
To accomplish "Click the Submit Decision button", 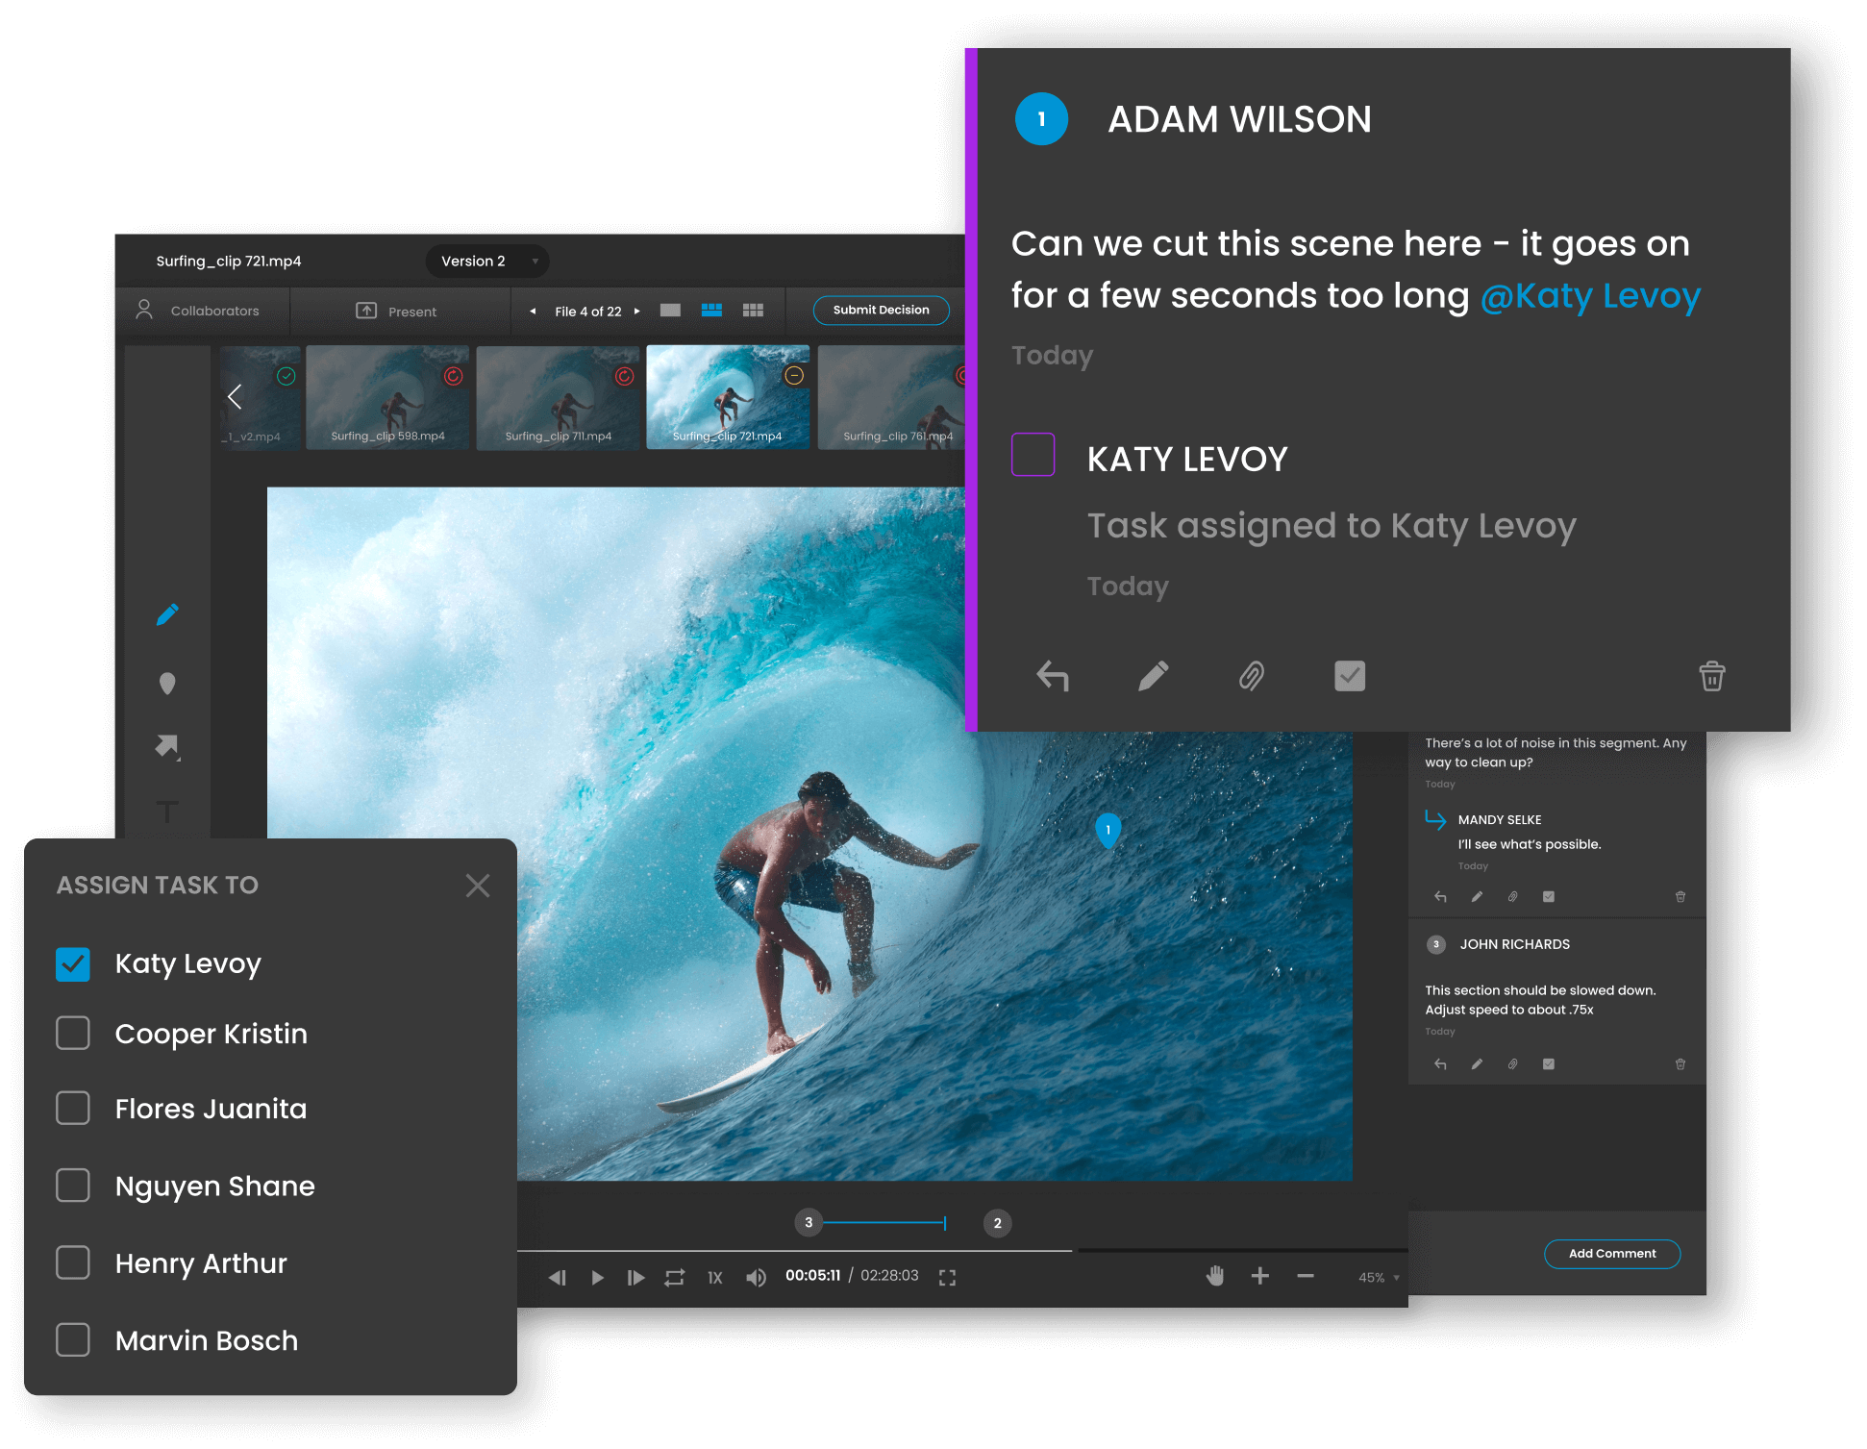I will click(881, 310).
